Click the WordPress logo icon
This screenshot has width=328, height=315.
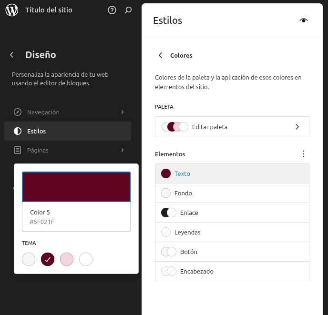coord(12,10)
